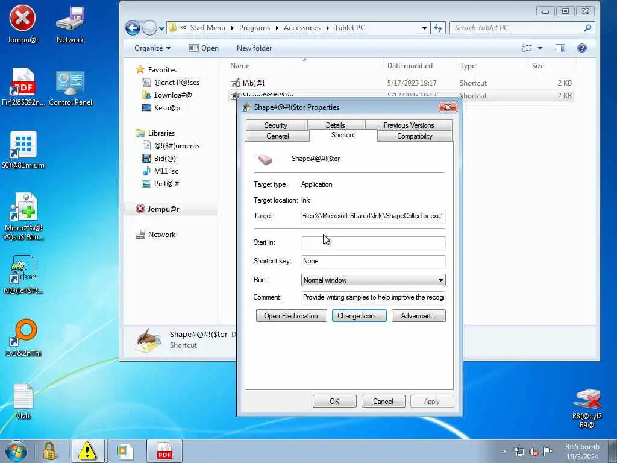
Task: Open the Organize menu
Action: pyautogui.click(x=152, y=48)
